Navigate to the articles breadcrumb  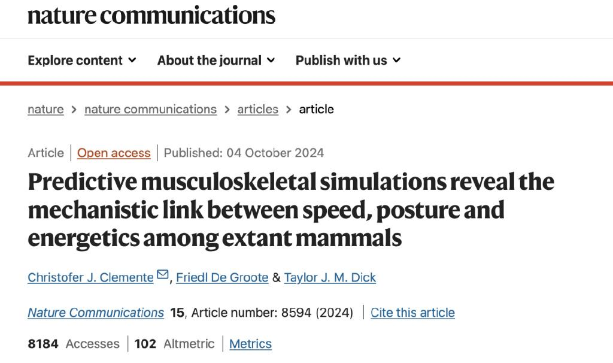257,109
